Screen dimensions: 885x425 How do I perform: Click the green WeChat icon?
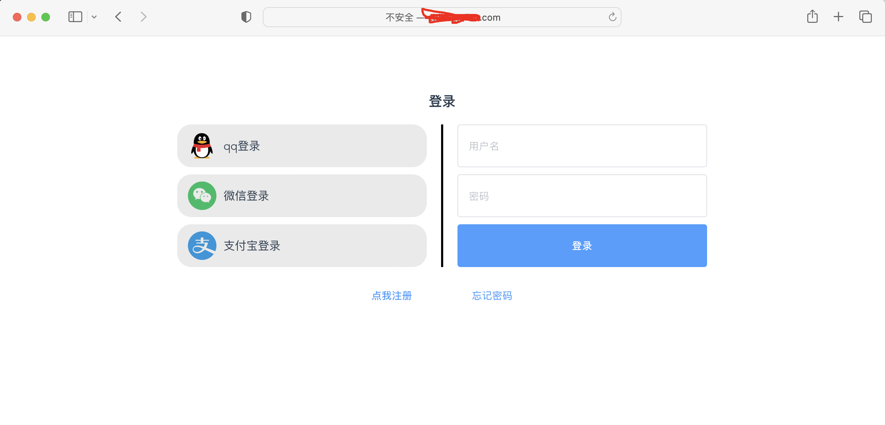(202, 196)
